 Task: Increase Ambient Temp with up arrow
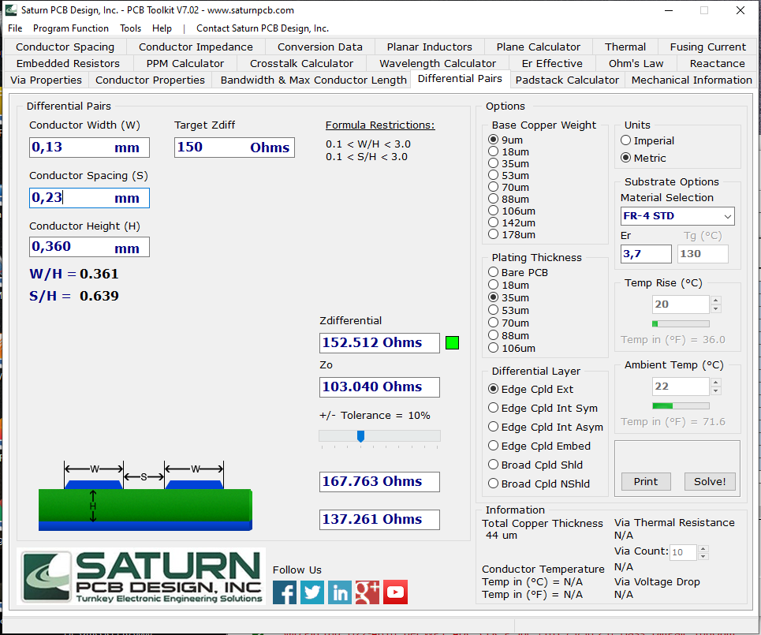715,383
